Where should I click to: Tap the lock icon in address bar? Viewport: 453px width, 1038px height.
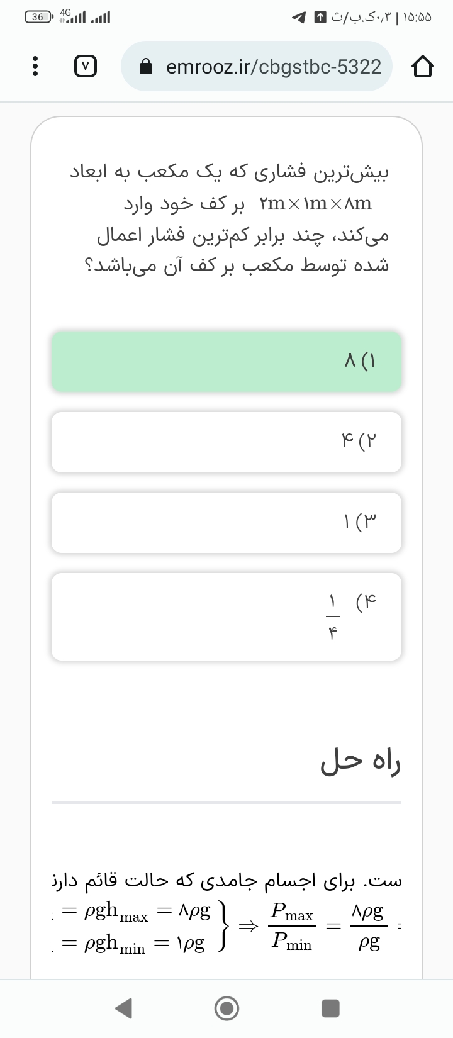coord(146,67)
